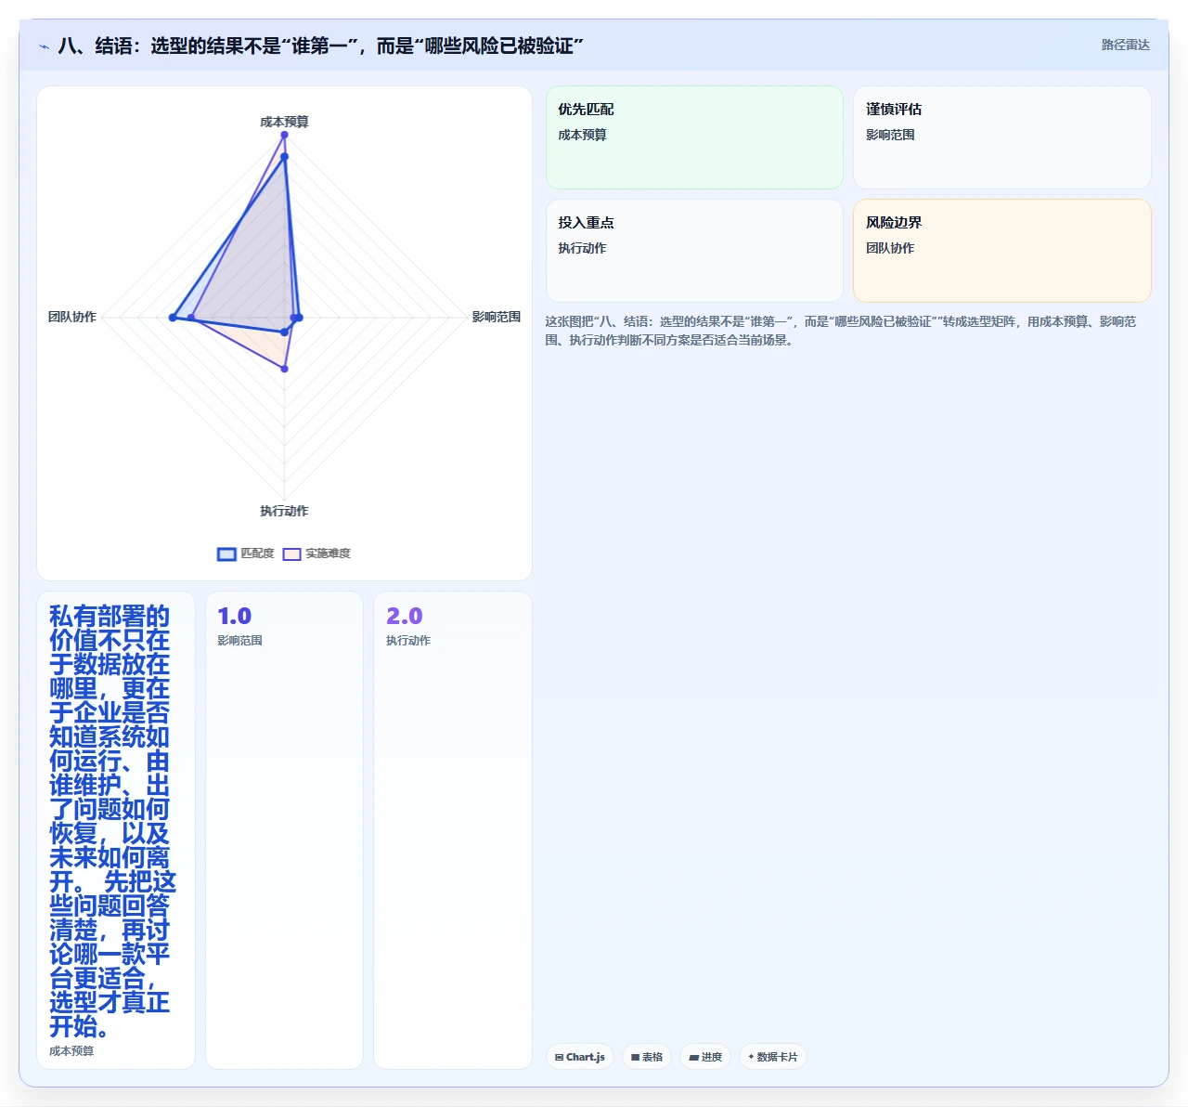Select the 风险边界 card title
This screenshot has width=1188, height=1107.
click(894, 223)
